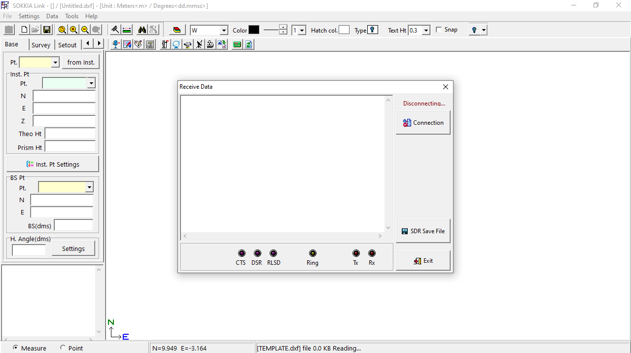Viewport: 631px width, 353px height.
Task: Click the grayed paste clipboard icon
Action: pos(9,30)
